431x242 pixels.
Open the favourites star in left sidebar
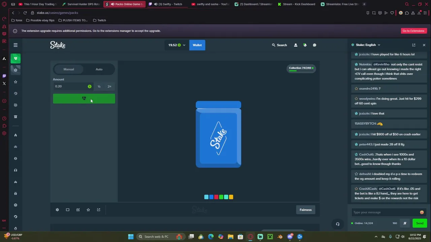click(x=15, y=82)
